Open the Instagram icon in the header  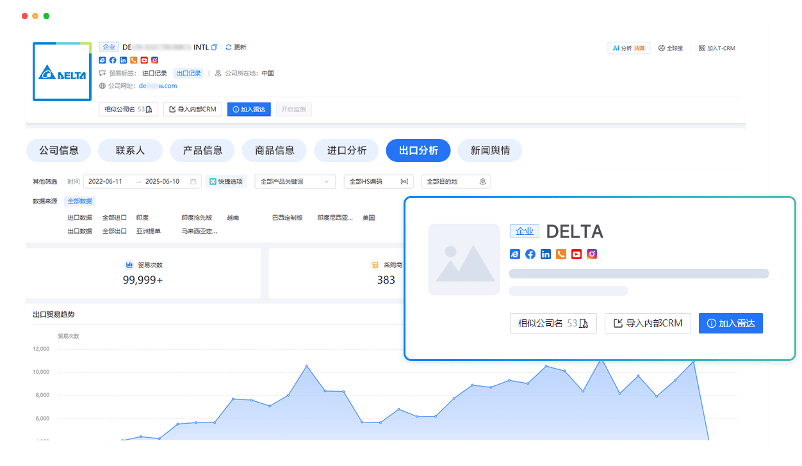coord(154,60)
